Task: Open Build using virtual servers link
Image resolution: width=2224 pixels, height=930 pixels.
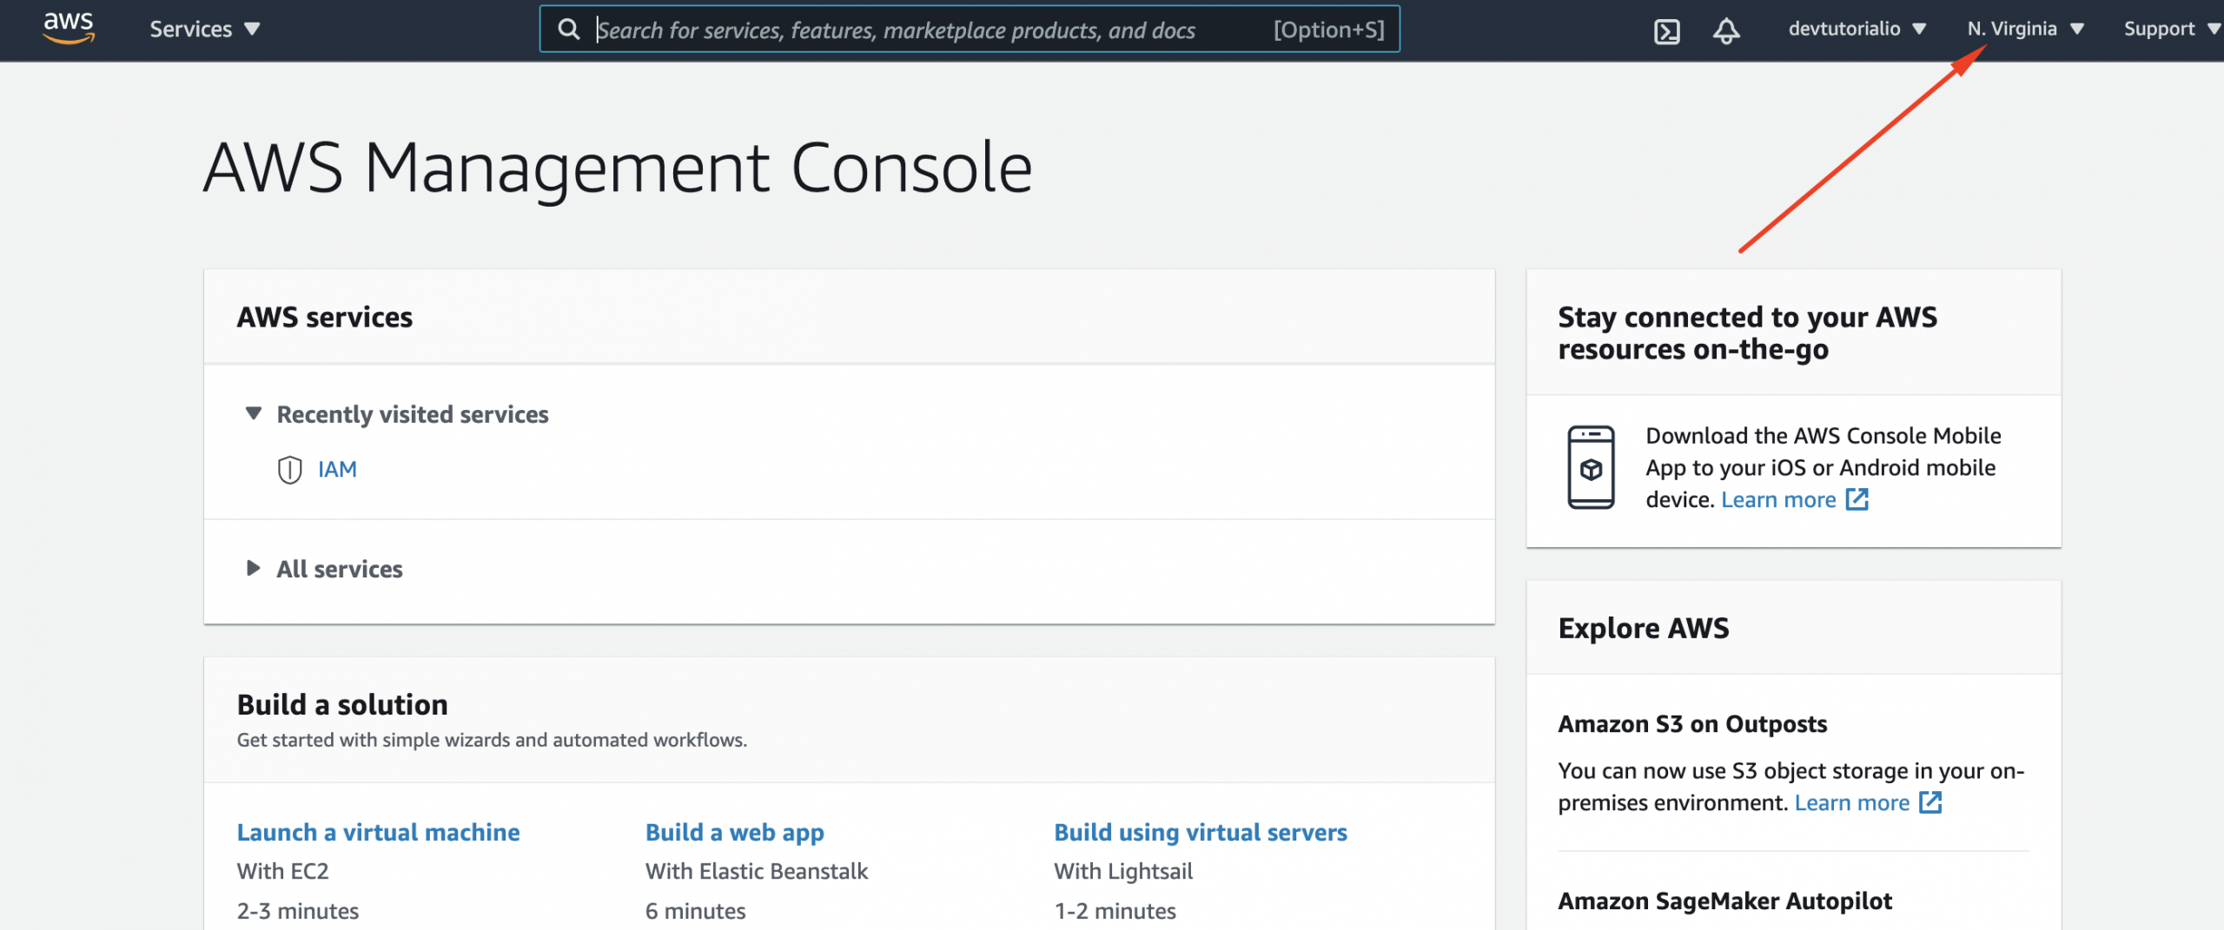Action: pos(1201,832)
